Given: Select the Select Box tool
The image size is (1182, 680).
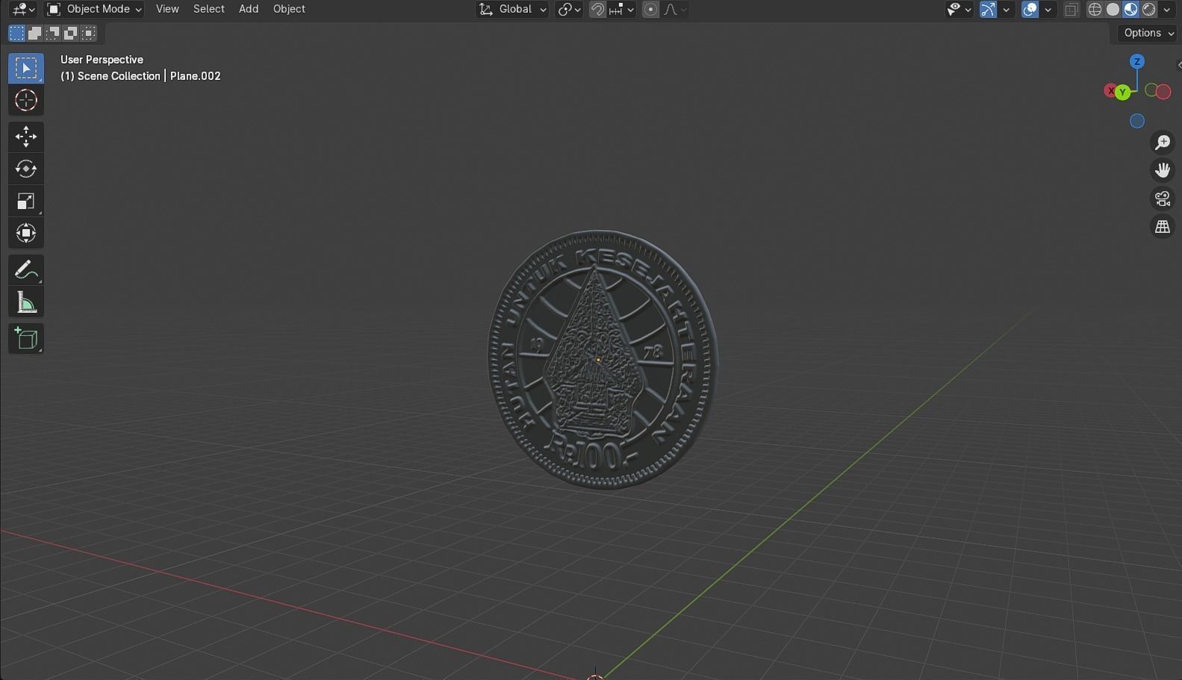Looking at the screenshot, I should coord(26,68).
